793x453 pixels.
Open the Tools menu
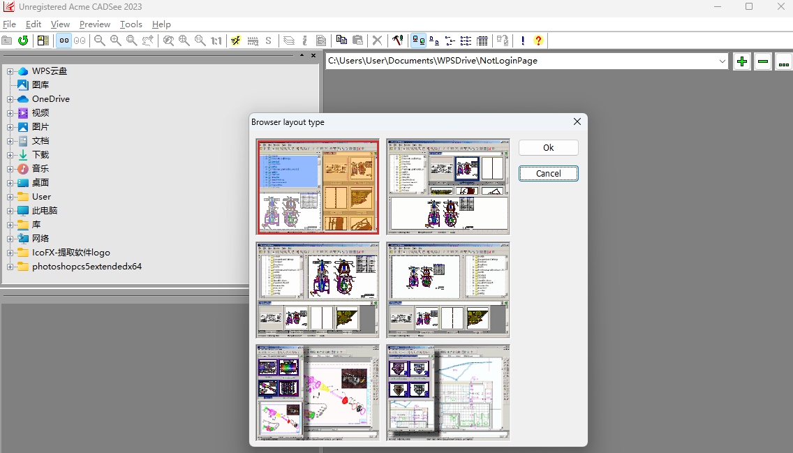tap(131, 24)
